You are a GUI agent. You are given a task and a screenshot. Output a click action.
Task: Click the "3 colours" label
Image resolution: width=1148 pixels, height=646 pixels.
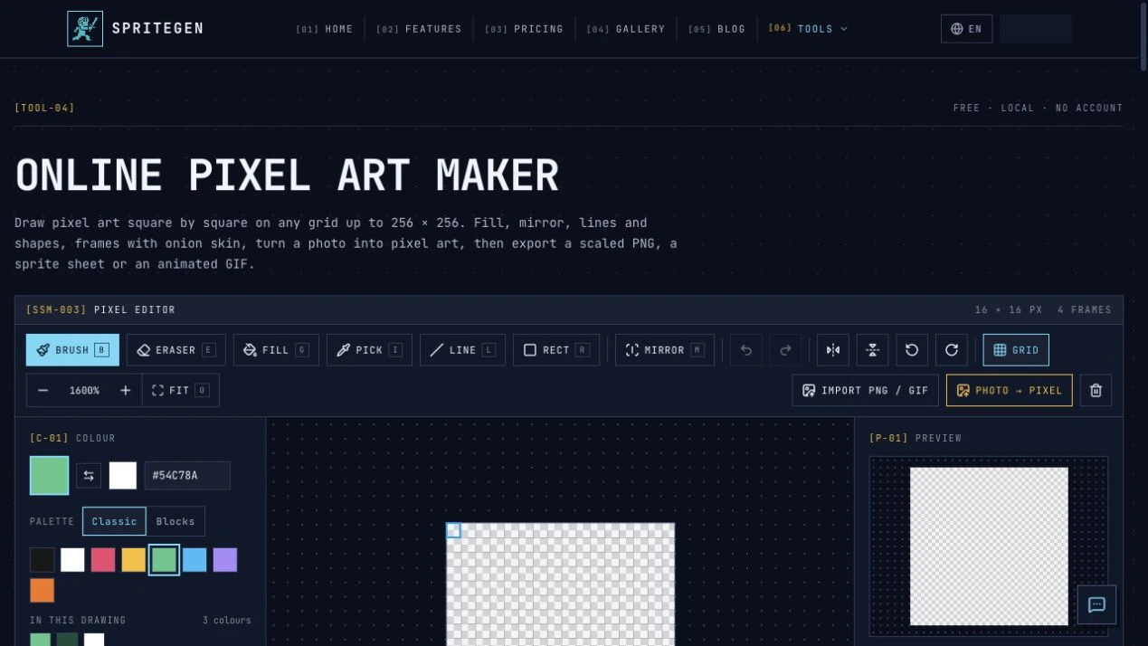pos(227,621)
